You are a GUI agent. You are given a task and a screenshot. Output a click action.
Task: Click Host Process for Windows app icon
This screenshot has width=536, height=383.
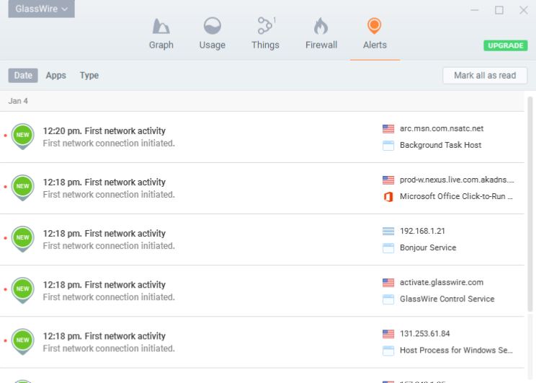(388, 351)
